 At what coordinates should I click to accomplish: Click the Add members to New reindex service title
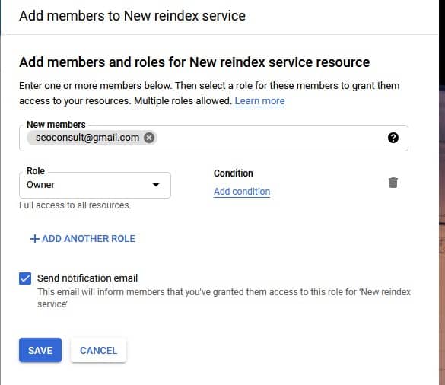click(x=132, y=16)
